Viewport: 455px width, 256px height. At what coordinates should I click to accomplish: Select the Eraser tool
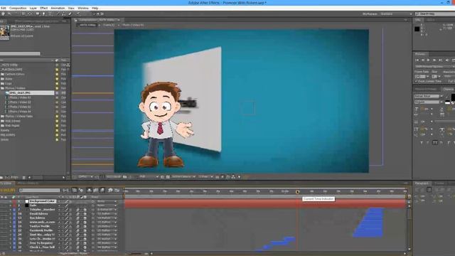[x=70, y=14]
